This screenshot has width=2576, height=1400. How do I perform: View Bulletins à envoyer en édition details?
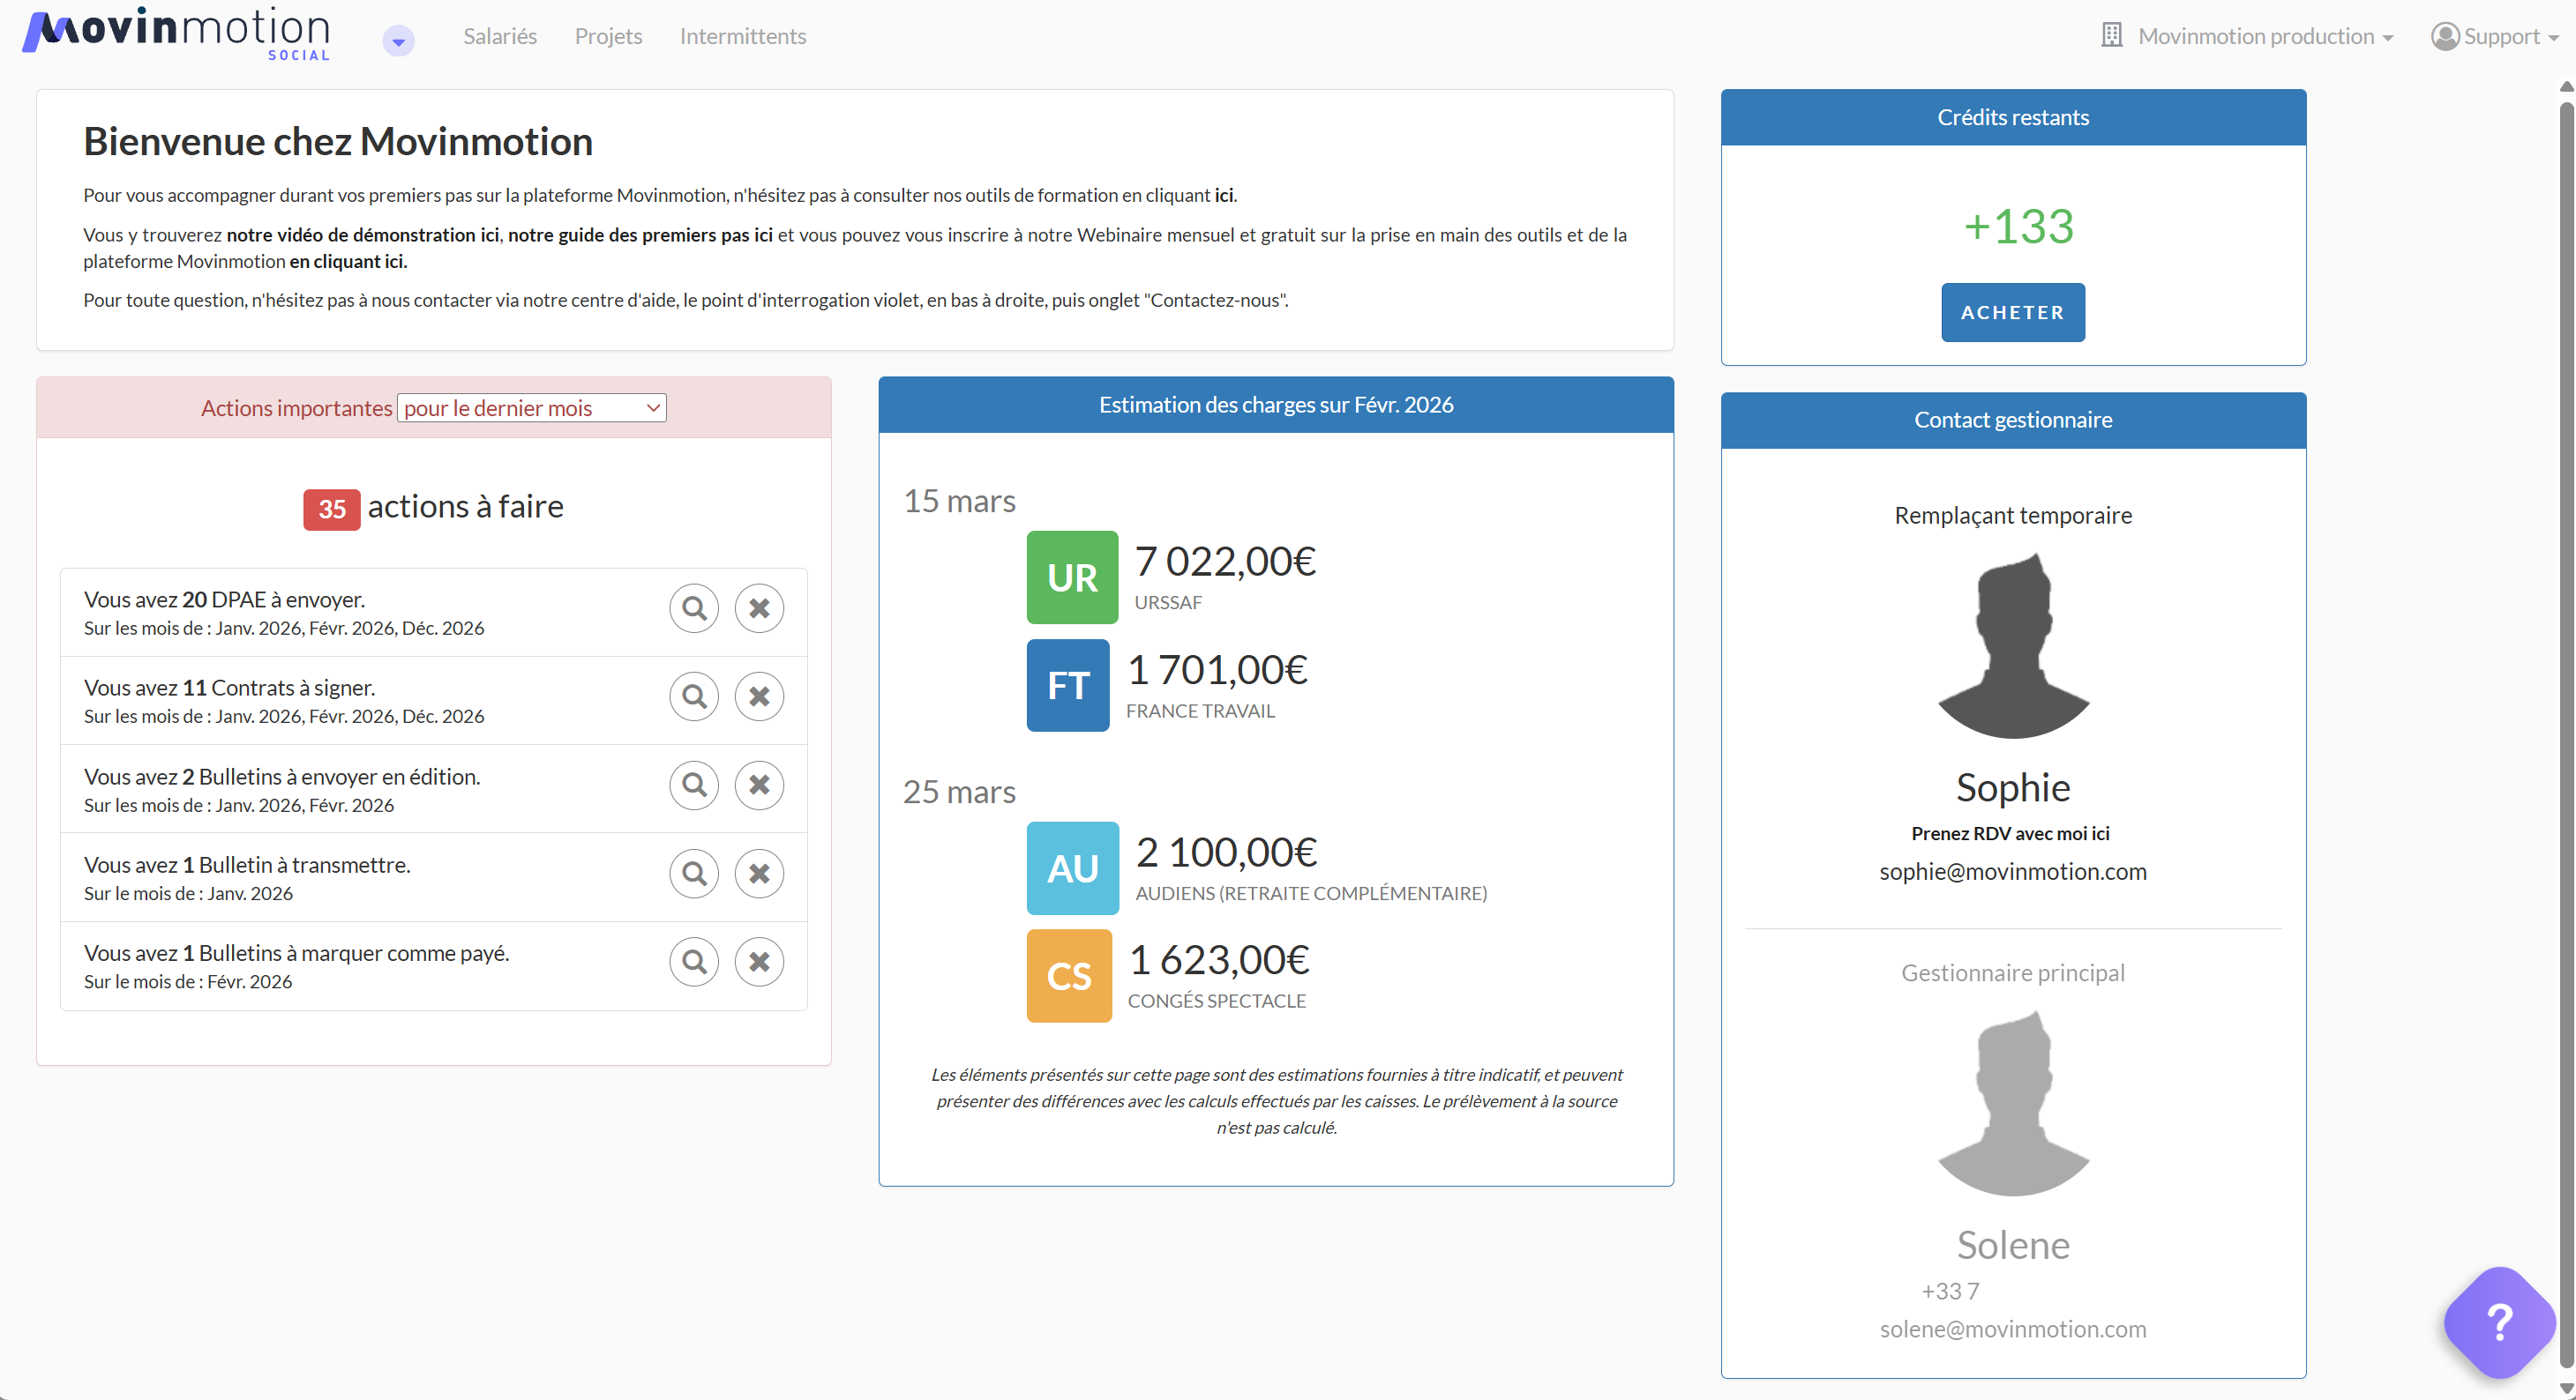[694, 785]
